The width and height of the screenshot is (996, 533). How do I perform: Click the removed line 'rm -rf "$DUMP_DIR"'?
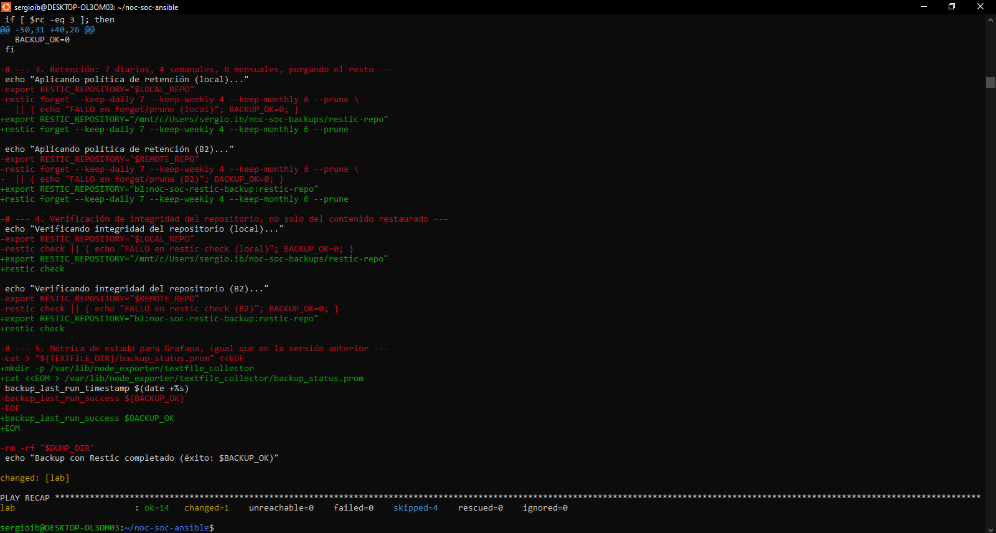point(47,448)
